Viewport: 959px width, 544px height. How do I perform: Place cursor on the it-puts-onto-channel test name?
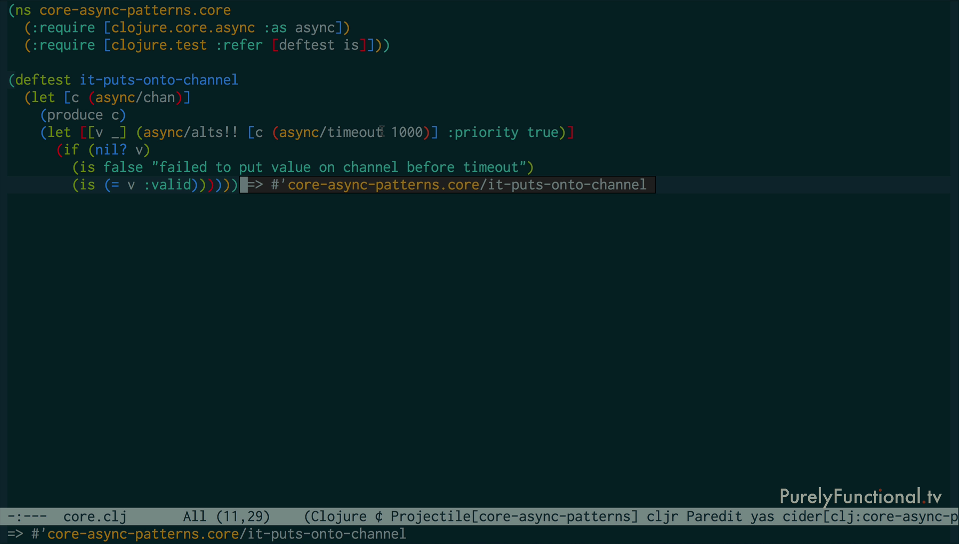coord(159,80)
